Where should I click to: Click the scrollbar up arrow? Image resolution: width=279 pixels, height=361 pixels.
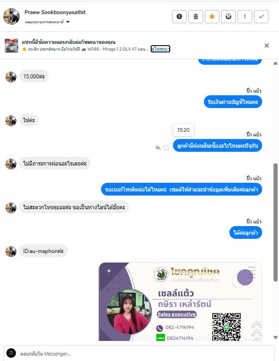(275, 63)
